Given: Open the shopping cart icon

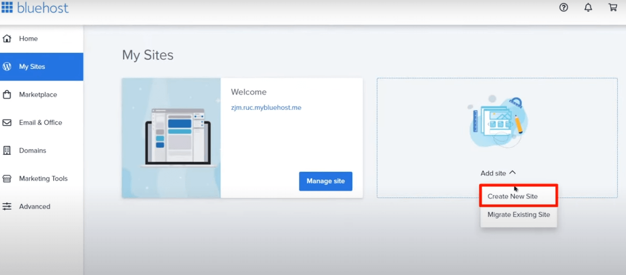Looking at the screenshot, I should tap(613, 7).
